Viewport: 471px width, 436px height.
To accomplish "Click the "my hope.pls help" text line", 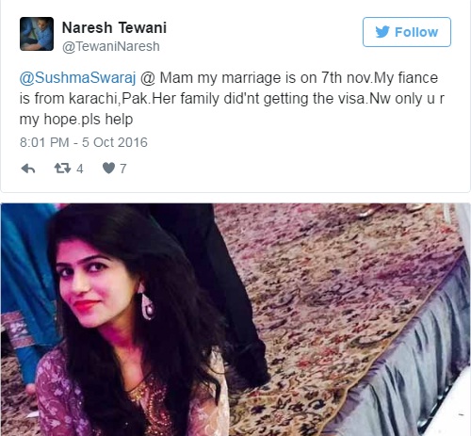I will coord(76,120).
